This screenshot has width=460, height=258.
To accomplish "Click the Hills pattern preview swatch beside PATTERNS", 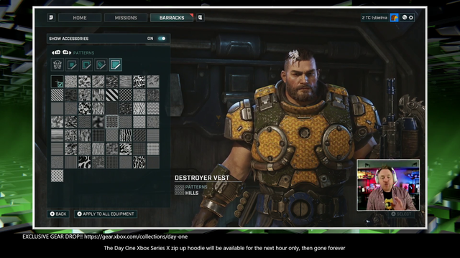I will (x=179, y=190).
